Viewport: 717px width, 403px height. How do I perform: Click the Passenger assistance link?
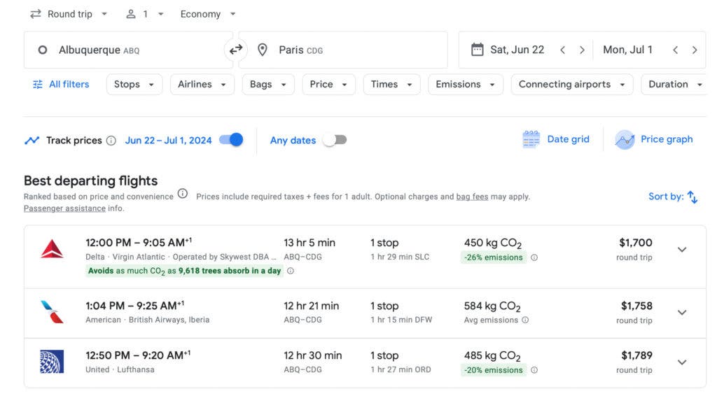point(65,208)
